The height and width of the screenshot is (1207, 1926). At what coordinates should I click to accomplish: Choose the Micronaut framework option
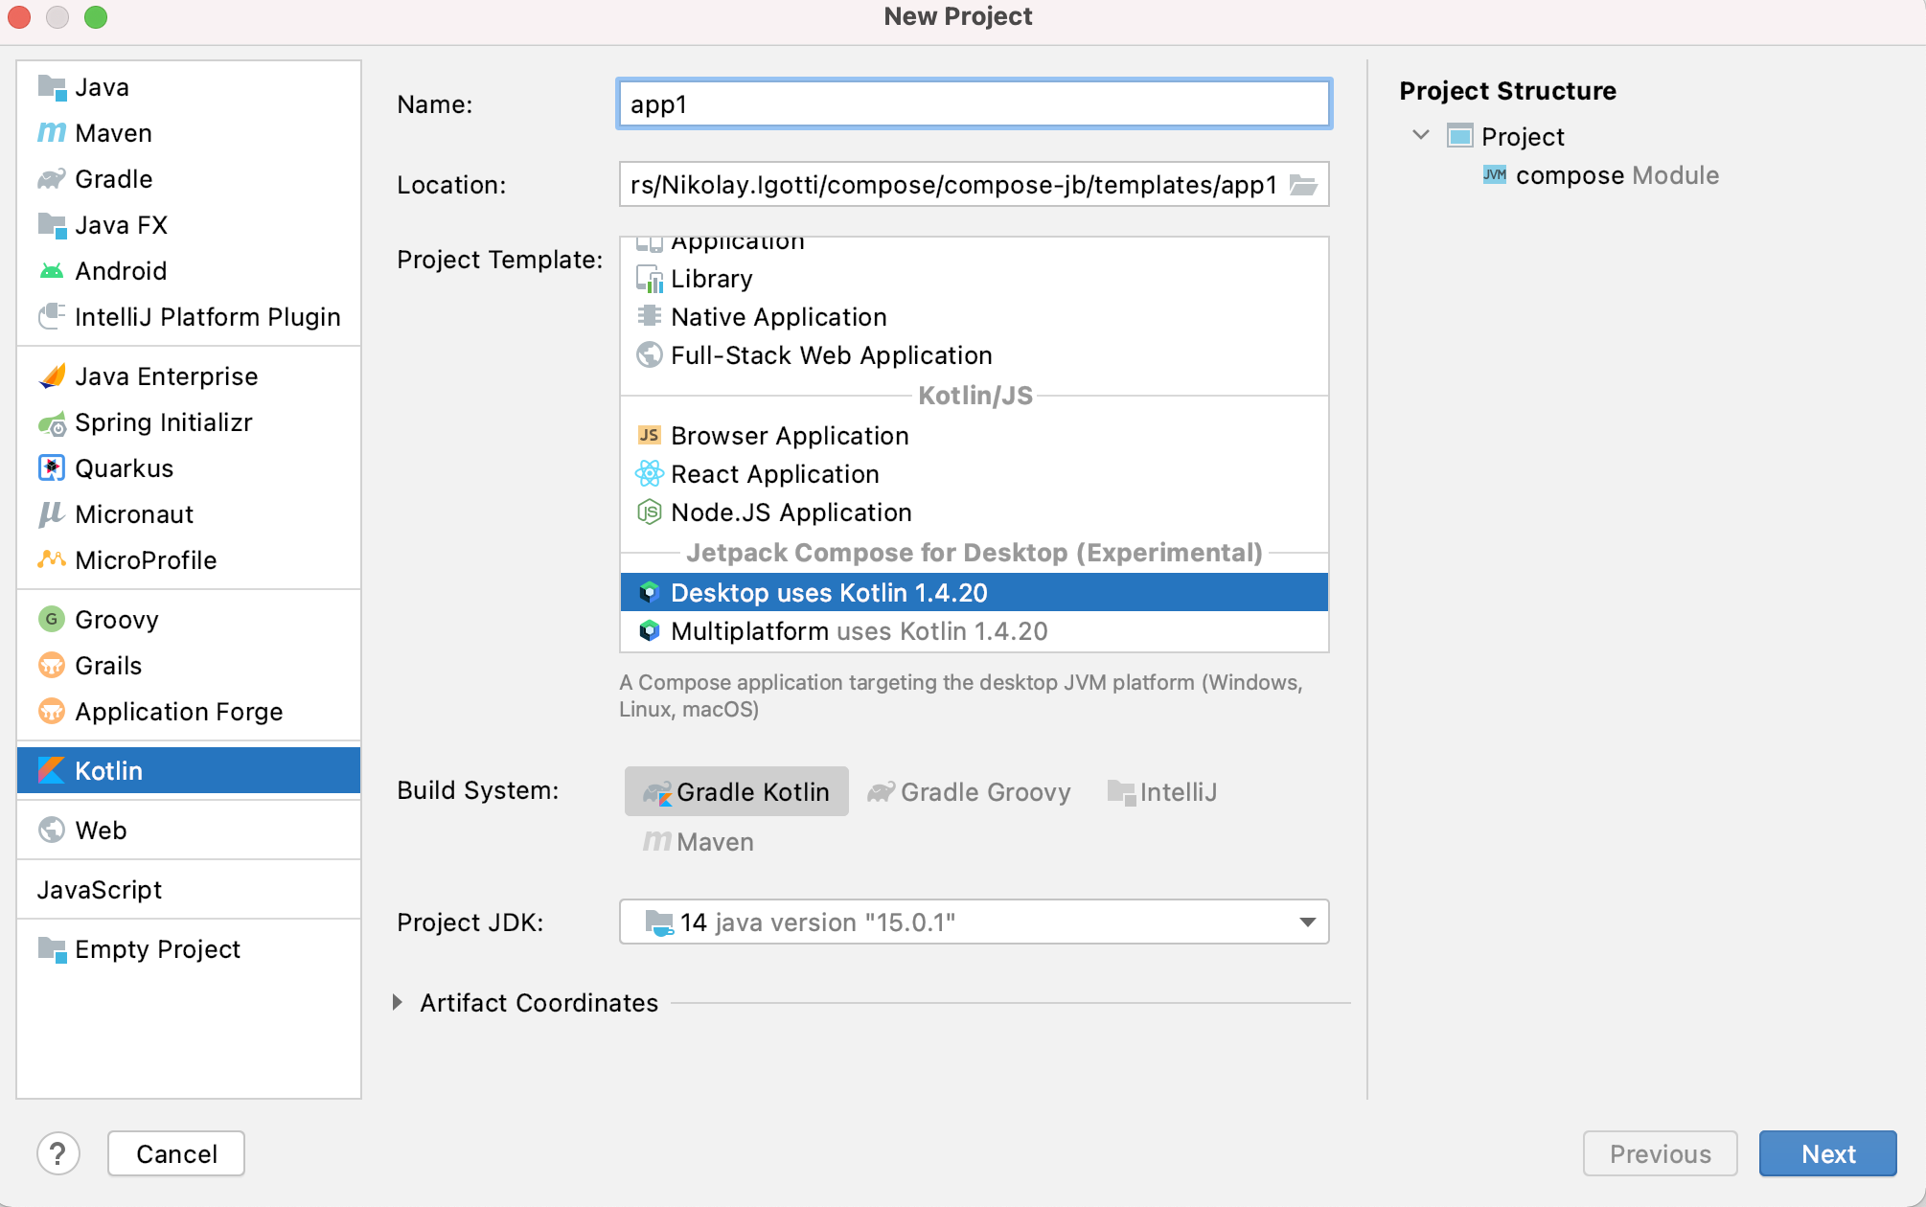[x=133, y=513]
